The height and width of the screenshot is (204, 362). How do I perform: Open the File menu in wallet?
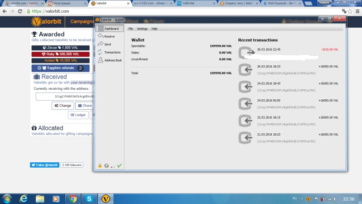(131, 29)
